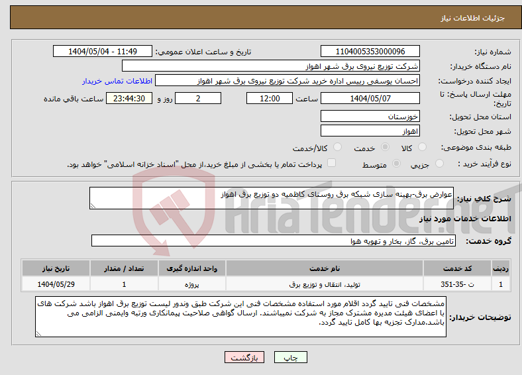Click the delivery city field اهواز
Image resolution: width=522 pixels, height=375 pixels.
[370, 131]
